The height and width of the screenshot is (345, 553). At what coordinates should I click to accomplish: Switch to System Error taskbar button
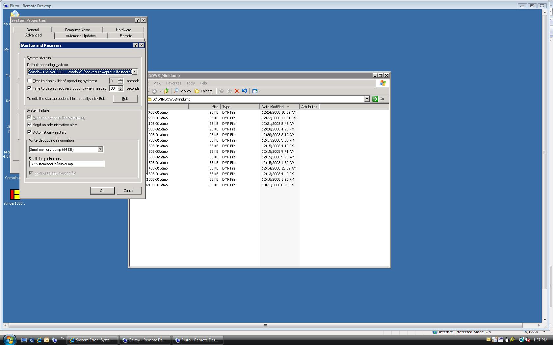(x=92, y=340)
